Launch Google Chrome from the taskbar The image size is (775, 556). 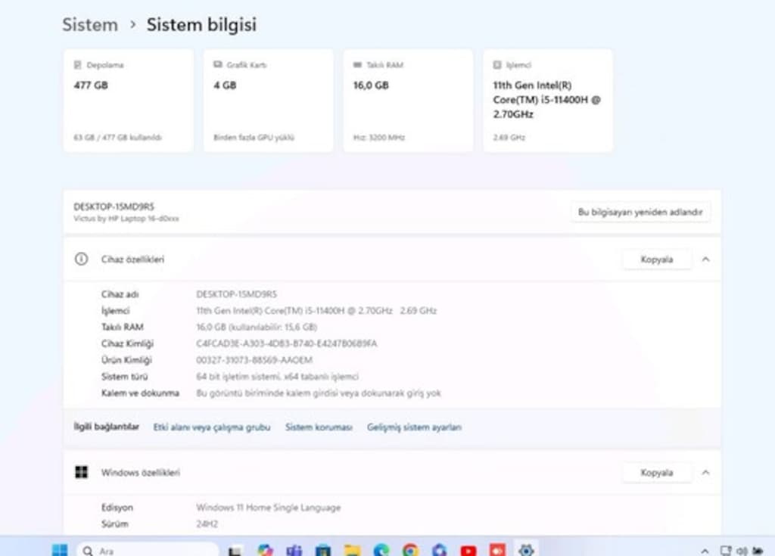pyautogui.click(x=410, y=550)
